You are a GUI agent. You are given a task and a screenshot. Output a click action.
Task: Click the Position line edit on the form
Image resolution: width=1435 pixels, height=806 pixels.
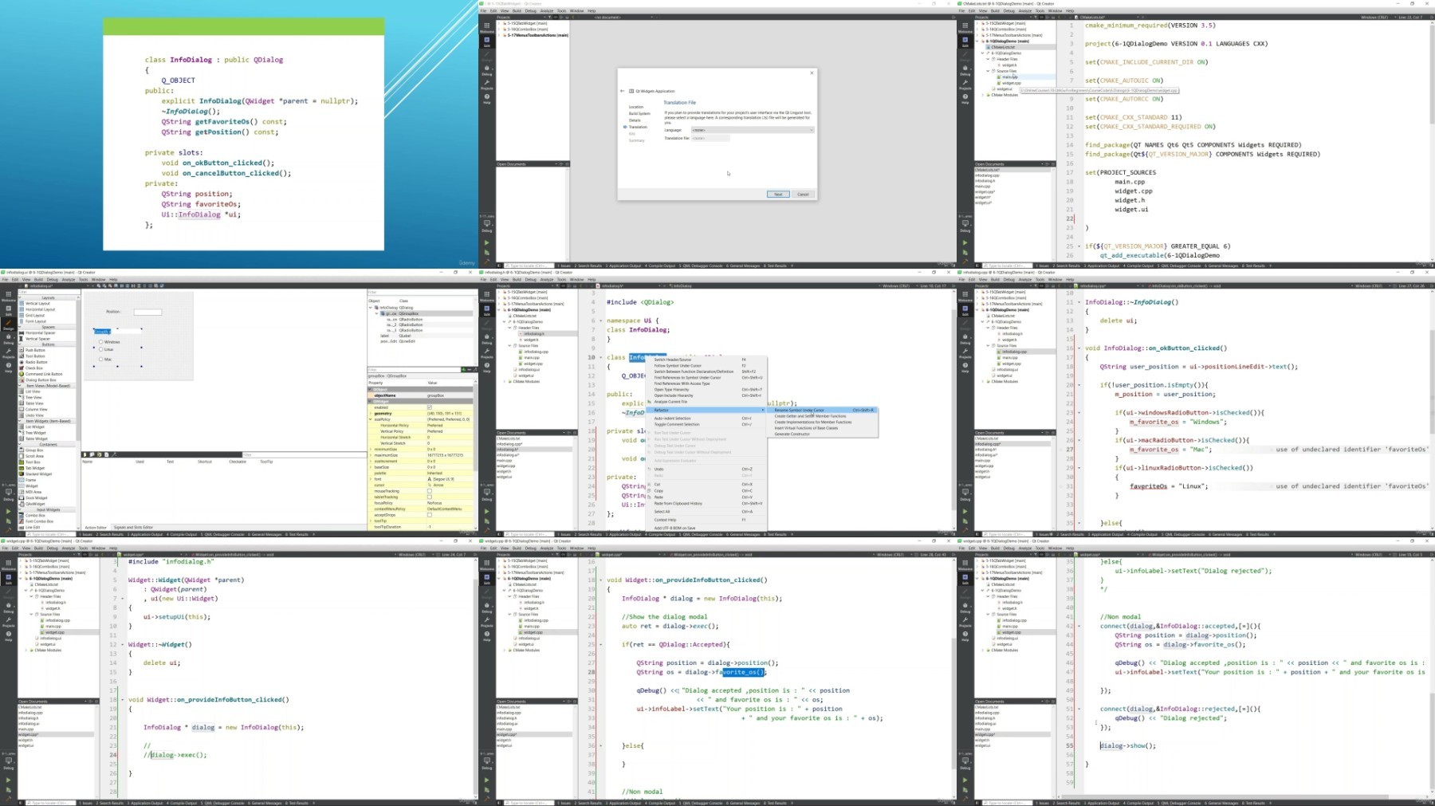147,312
